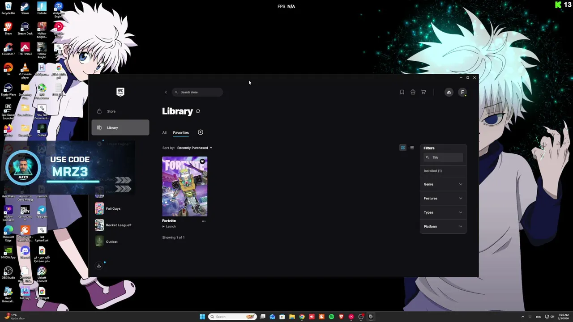
Task: Open the shopping cart
Action: pyautogui.click(x=423, y=92)
